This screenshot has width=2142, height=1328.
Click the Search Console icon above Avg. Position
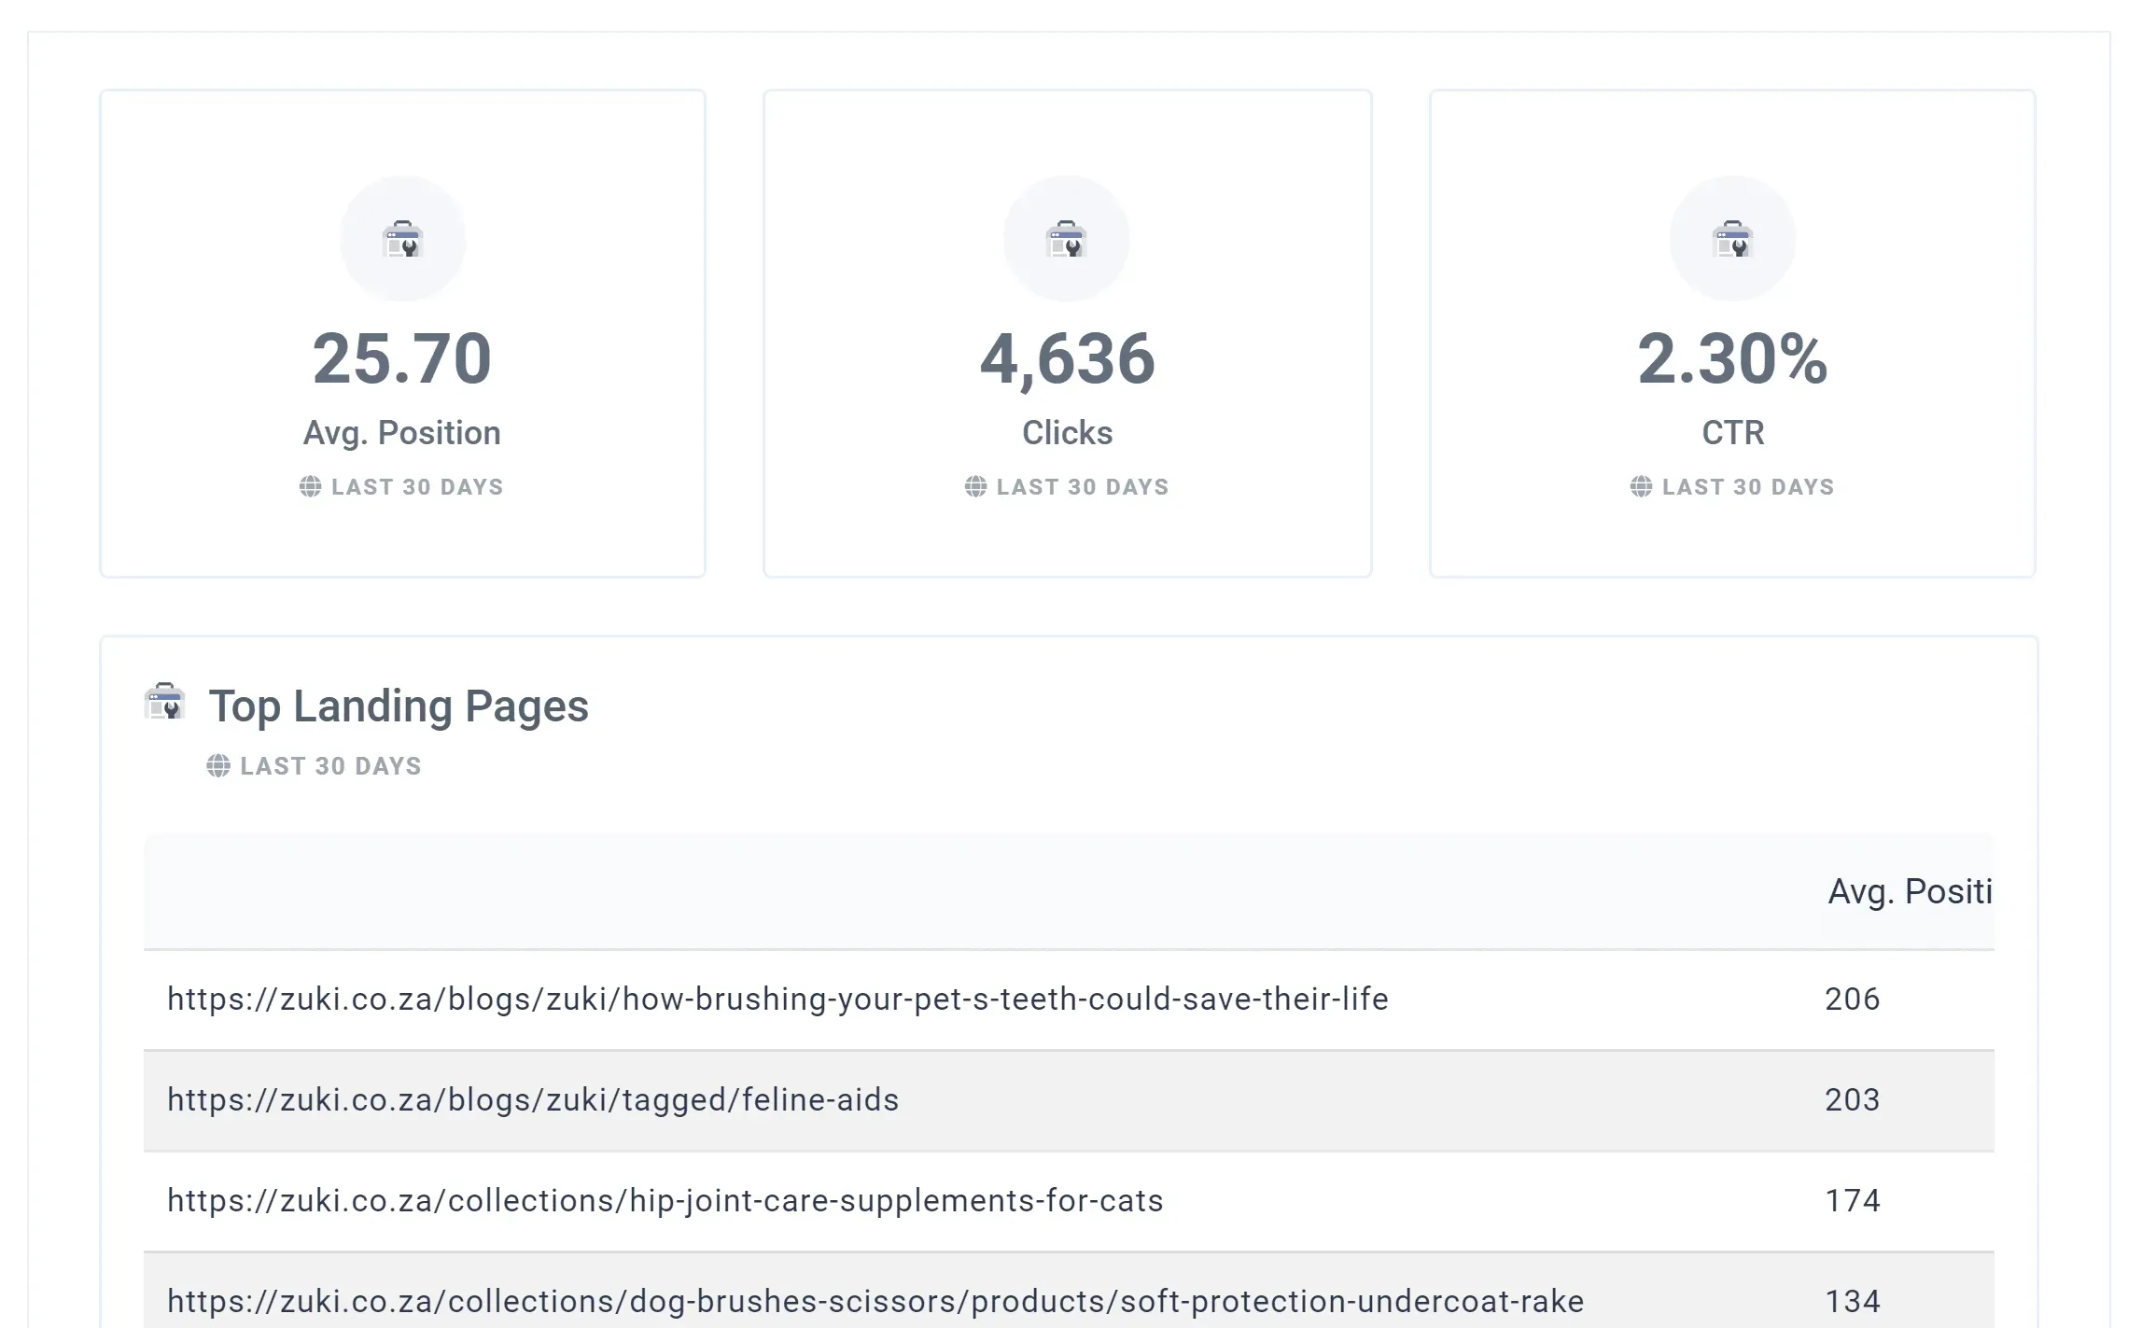coord(403,239)
